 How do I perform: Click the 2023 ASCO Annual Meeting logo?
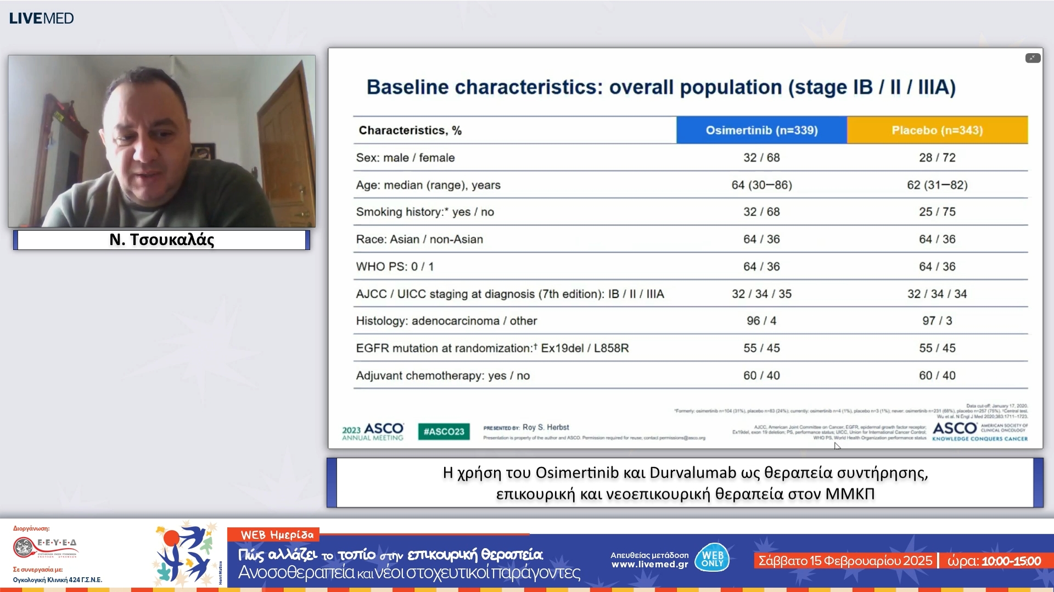point(373,431)
